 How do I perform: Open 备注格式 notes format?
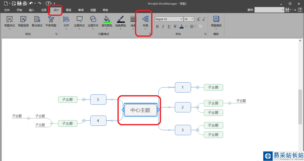[37, 21]
